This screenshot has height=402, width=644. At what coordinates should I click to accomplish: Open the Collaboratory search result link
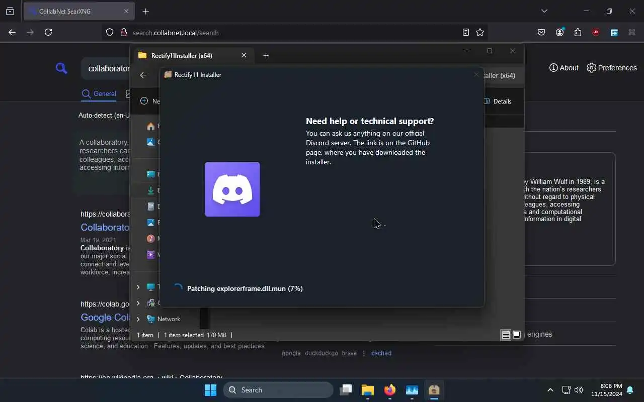pyautogui.click(x=105, y=227)
